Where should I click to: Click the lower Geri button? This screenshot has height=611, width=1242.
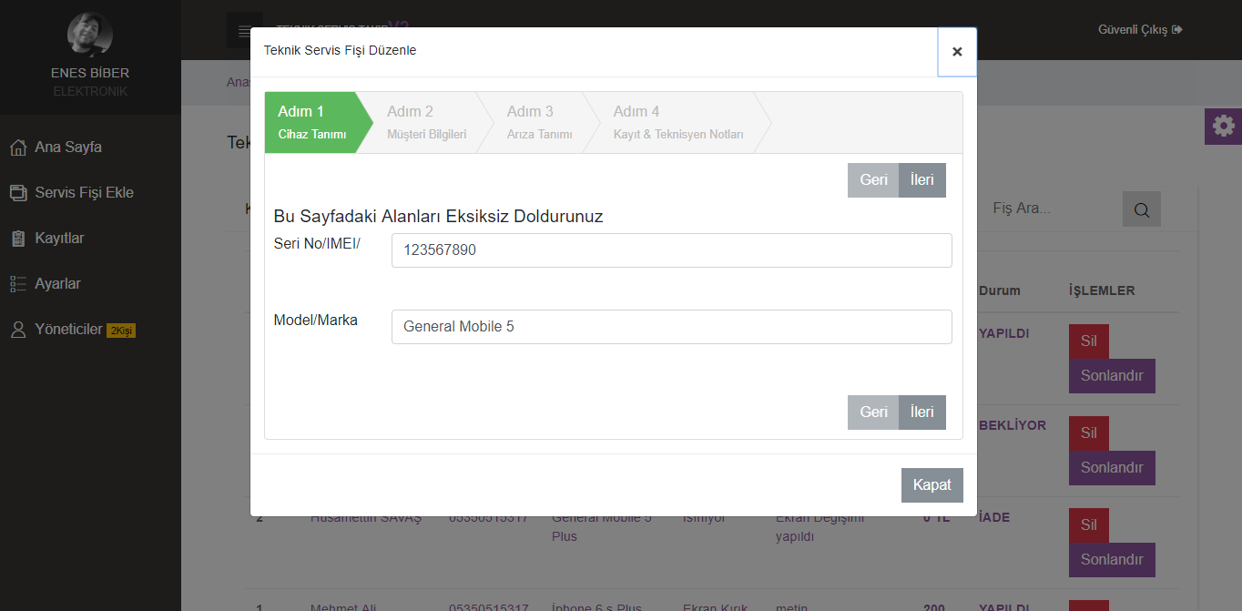pyautogui.click(x=873, y=412)
